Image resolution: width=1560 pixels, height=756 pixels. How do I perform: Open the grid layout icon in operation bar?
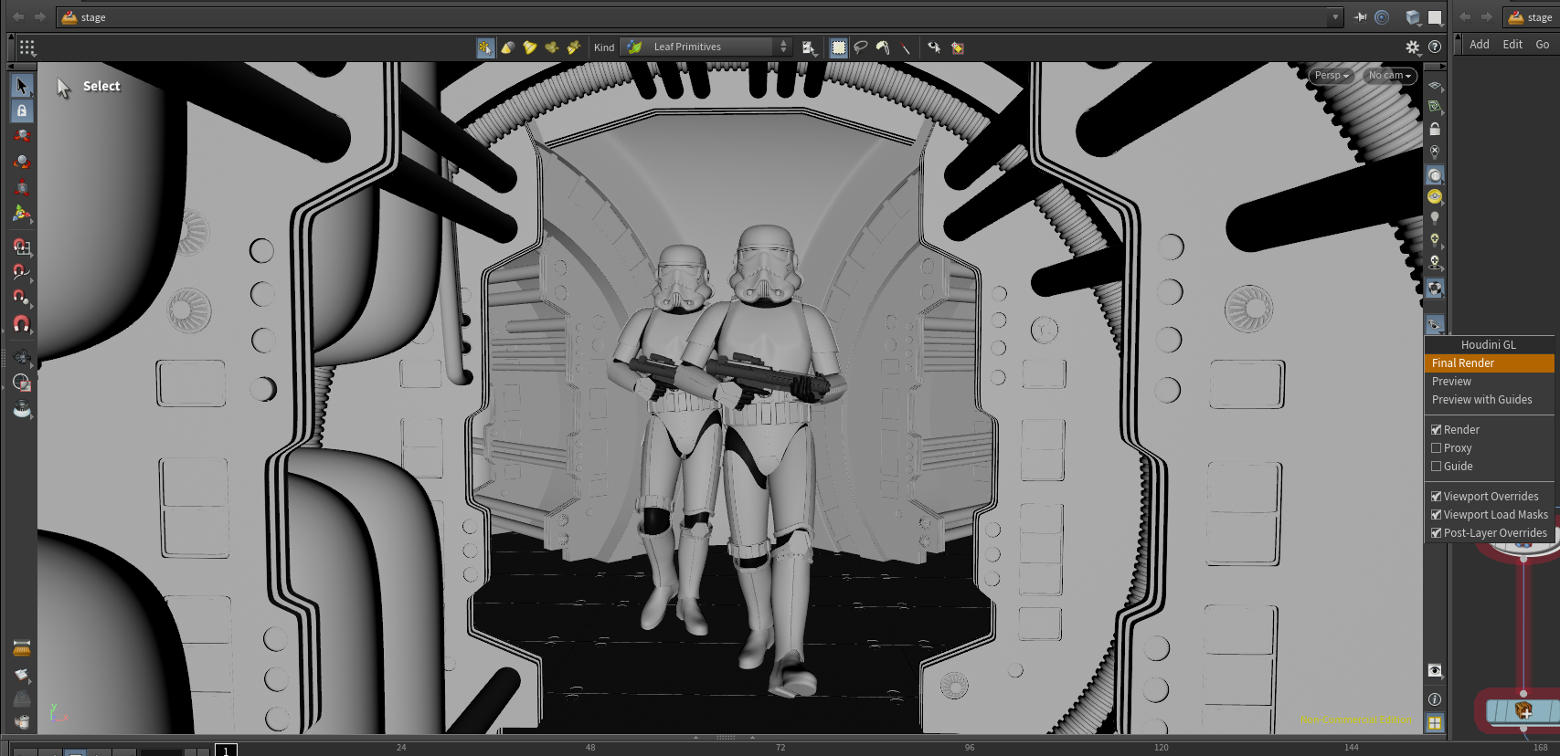(27, 47)
